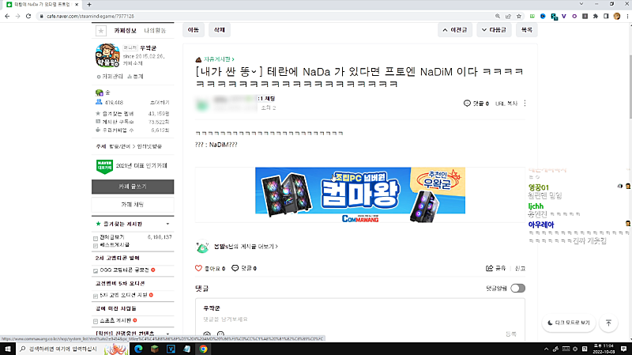Viewport: 632px width, 355px height.
Task: Click the browser back arrow
Action: point(7,16)
